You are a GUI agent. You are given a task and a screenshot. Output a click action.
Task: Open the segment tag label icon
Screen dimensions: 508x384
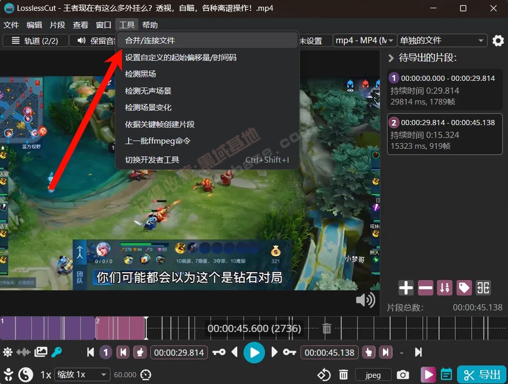464,288
